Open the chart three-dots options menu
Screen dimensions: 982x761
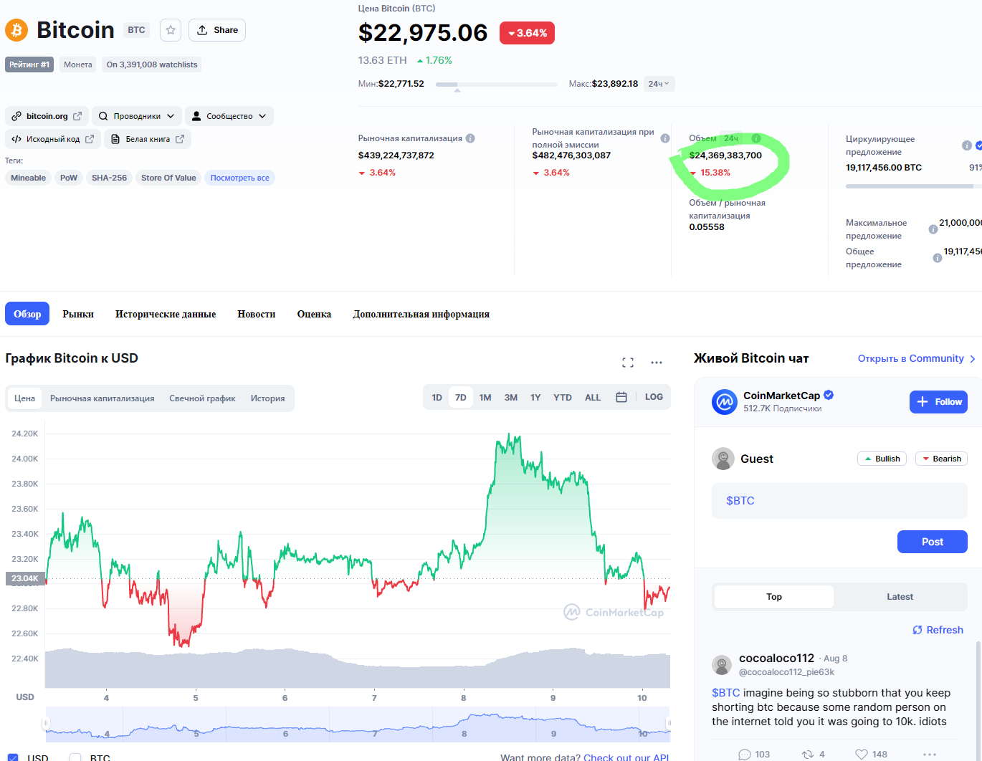657,363
